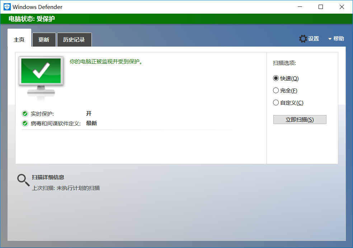Open settings via the gear icon
The image size is (353, 248).
point(303,39)
